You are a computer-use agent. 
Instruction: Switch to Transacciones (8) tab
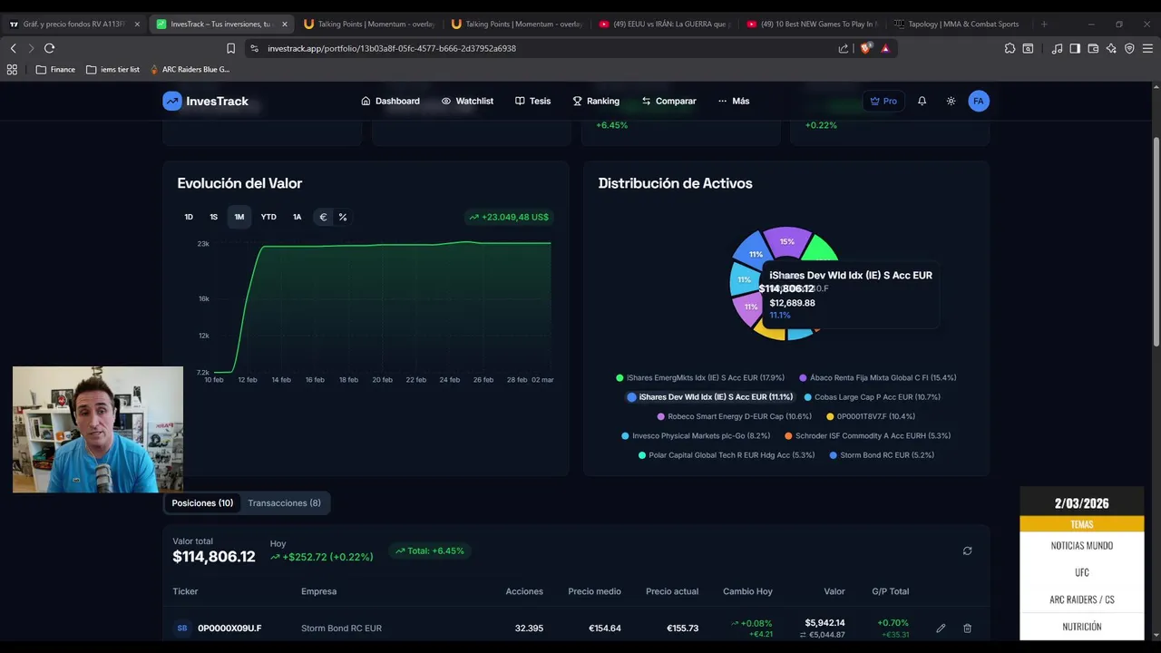click(284, 502)
